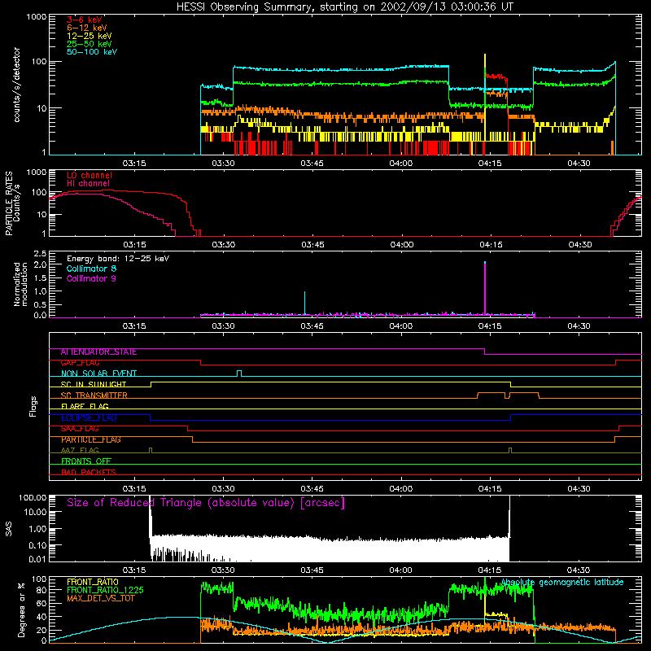Screen dimensions: 651x651
Task: Click the 04:30 tick label under modulation plot
Action: coord(579,326)
